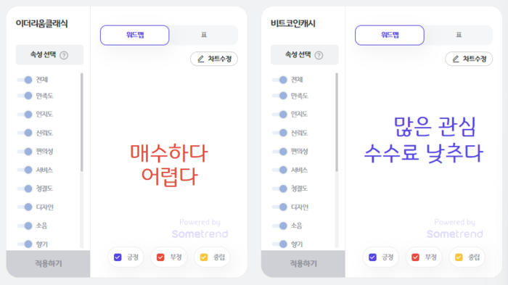Toggle 디자인 switch in 비트코인캐시 panel

tap(279, 207)
